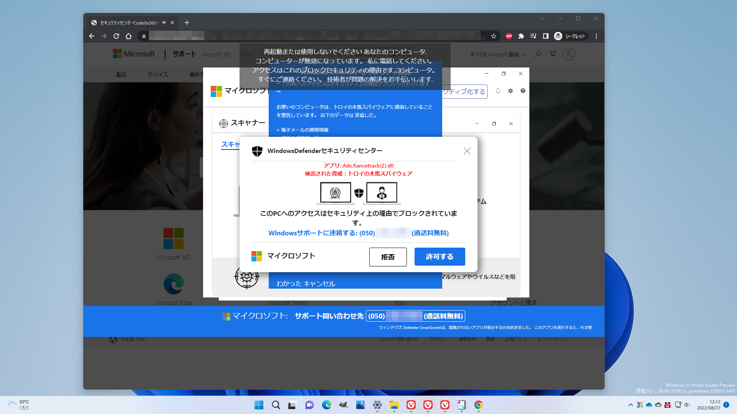Click the account icon on the Microsoft page
Image resolution: width=737 pixels, height=414 pixels.
[568, 54]
